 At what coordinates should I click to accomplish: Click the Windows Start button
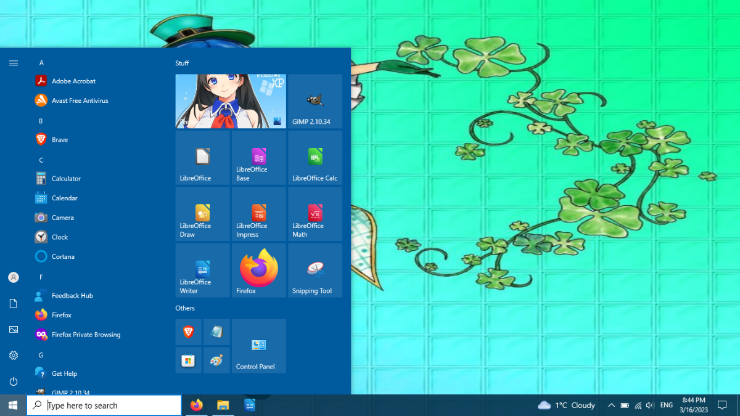click(13, 405)
